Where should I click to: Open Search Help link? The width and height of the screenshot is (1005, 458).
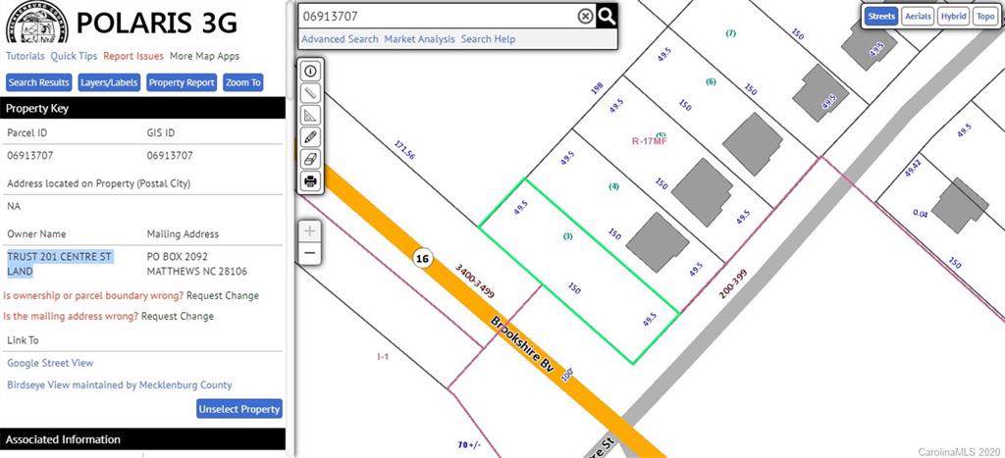(488, 39)
